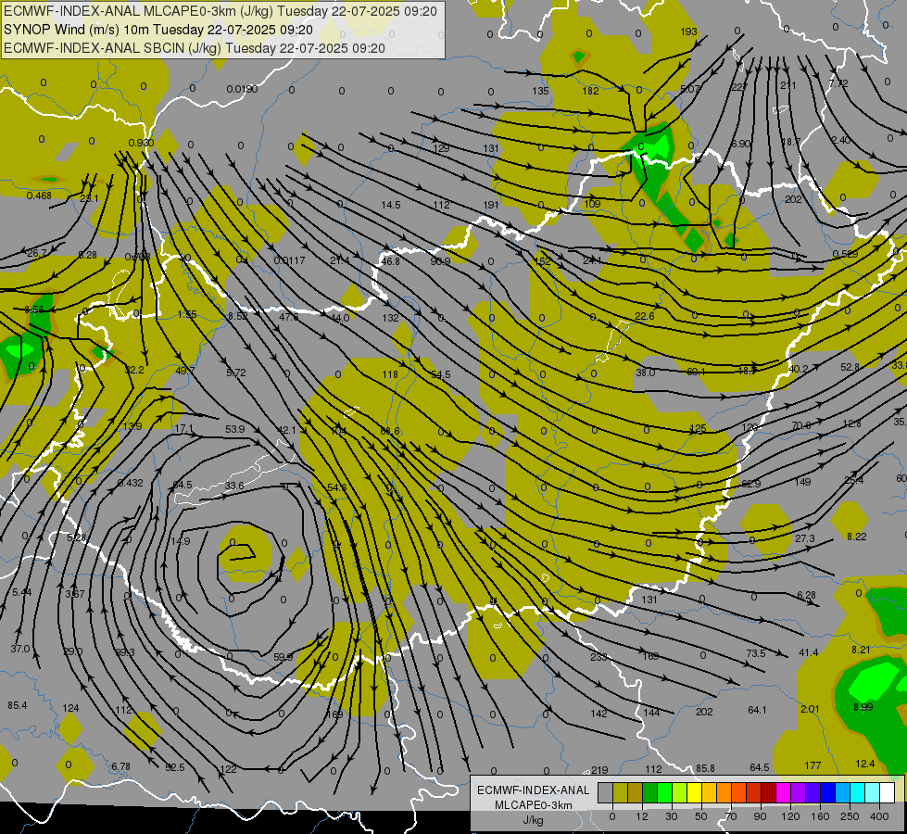The width and height of the screenshot is (907, 834).
Task: Click the map value 125
Action: (699, 428)
